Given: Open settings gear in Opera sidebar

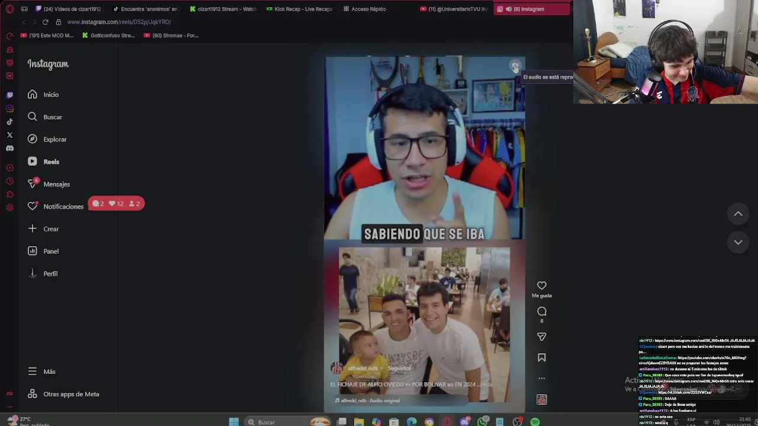Looking at the screenshot, I should (9, 208).
